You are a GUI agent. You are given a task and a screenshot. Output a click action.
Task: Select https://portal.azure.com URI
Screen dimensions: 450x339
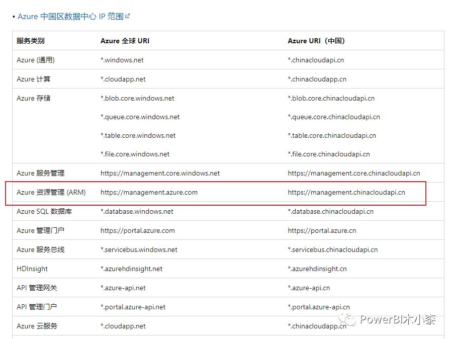coord(137,230)
